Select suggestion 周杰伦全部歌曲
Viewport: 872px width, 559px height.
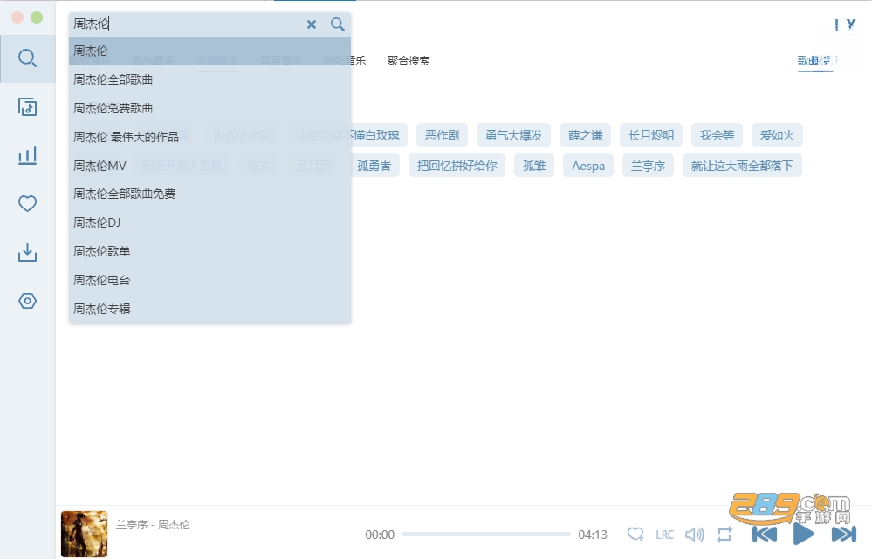click(x=209, y=79)
